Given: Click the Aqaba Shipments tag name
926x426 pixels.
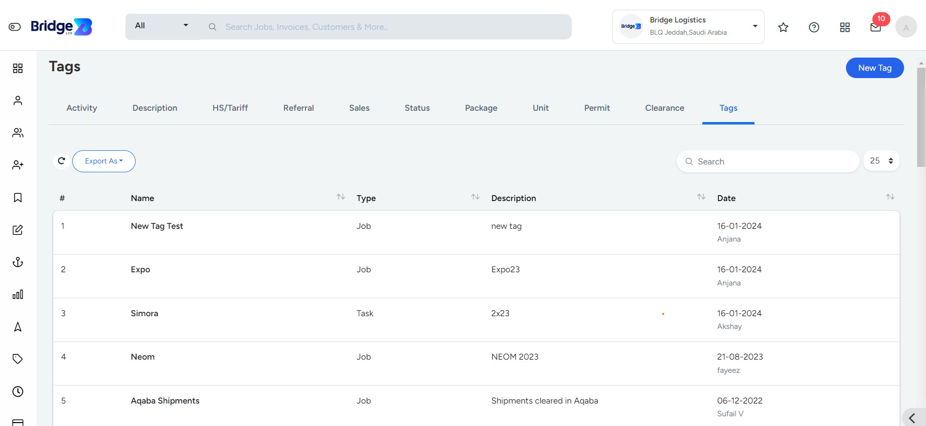Looking at the screenshot, I should (x=165, y=401).
